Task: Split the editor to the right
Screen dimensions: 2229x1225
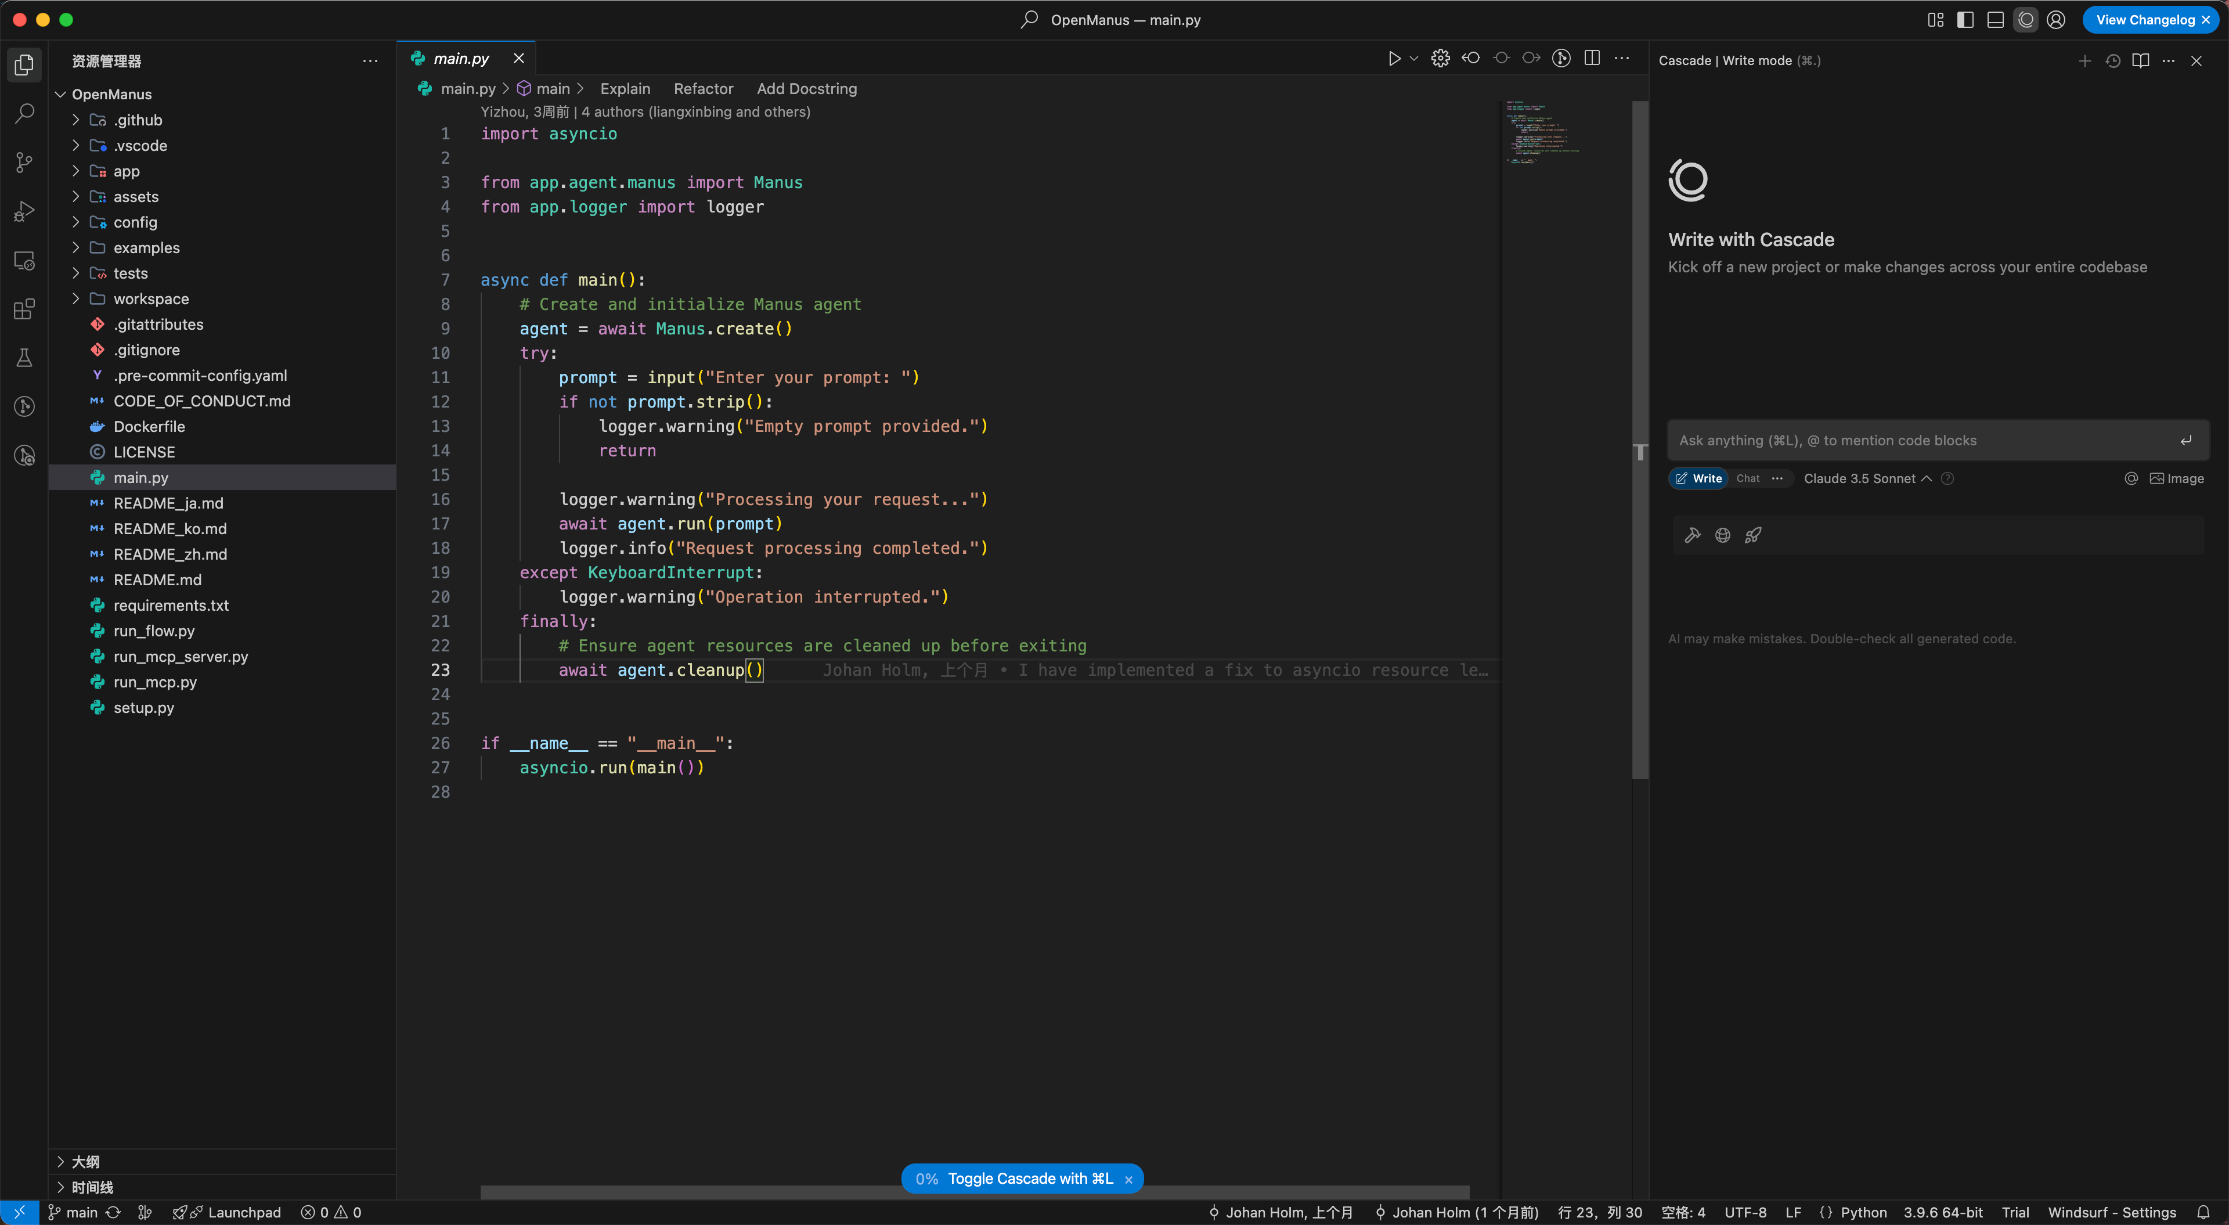Action: 1591,59
